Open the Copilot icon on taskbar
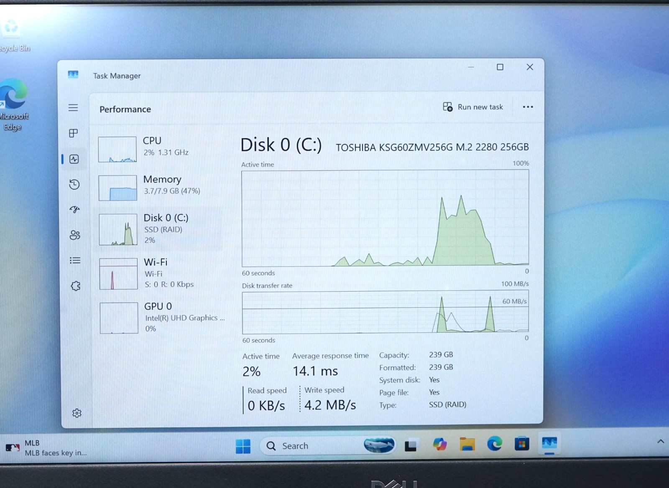Screen dimensions: 669x488 click(x=439, y=444)
